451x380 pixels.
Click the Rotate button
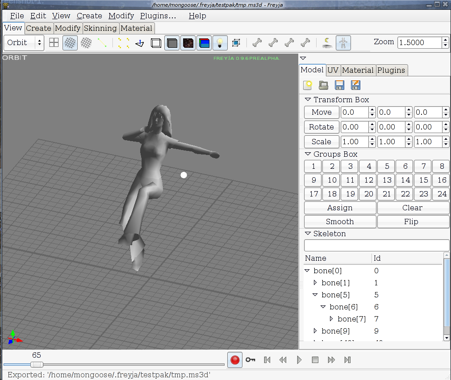tap(322, 127)
